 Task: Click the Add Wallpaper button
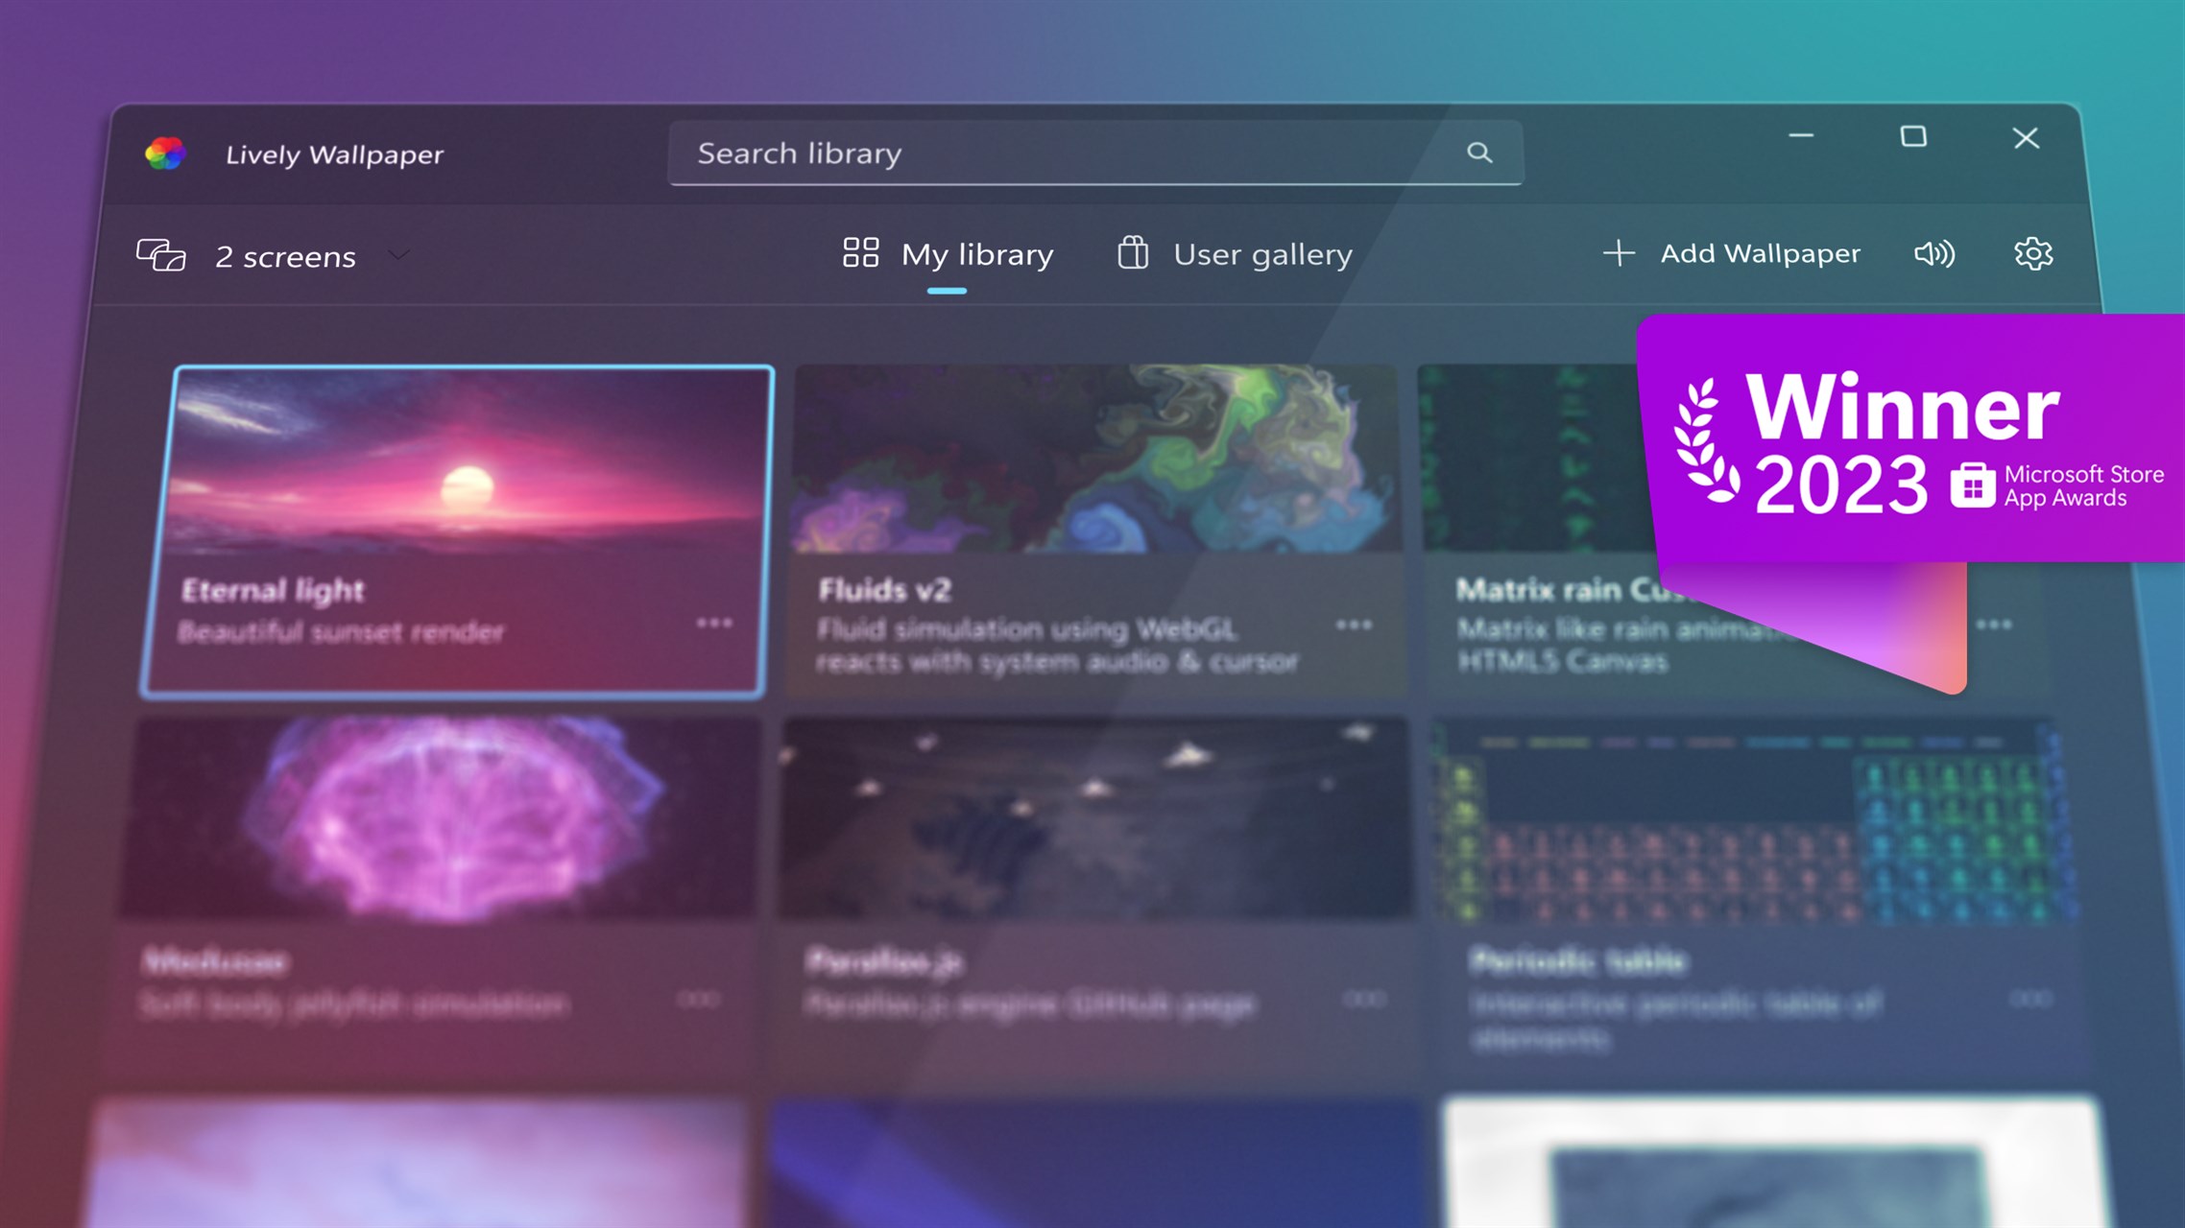coord(1733,252)
